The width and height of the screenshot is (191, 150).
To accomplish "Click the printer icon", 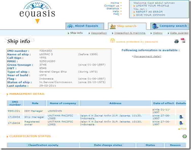I will click(177, 41).
